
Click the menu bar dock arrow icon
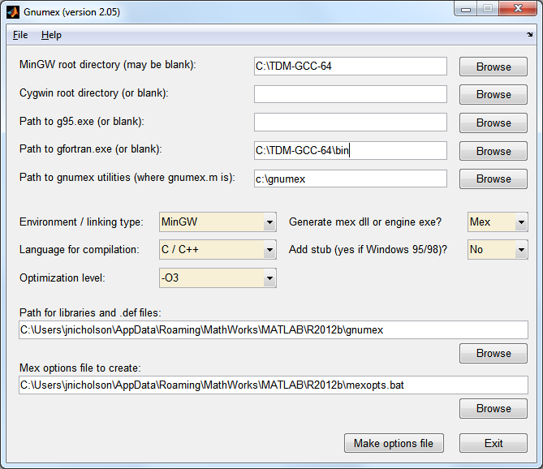point(529,35)
